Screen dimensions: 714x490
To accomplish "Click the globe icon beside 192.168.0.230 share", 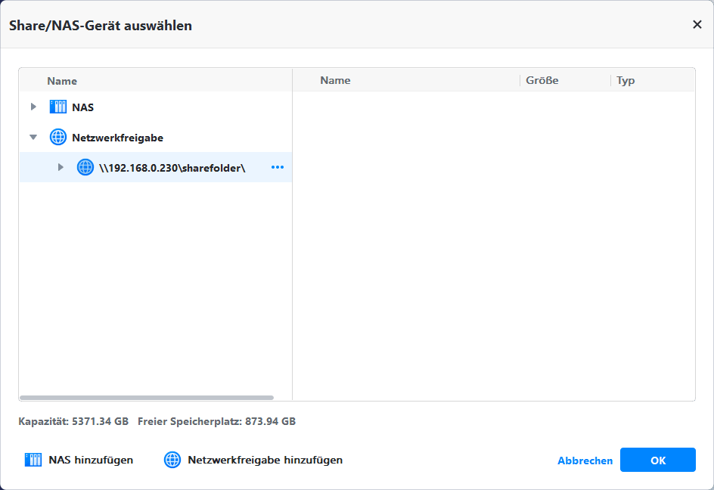I will pos(85,167).
